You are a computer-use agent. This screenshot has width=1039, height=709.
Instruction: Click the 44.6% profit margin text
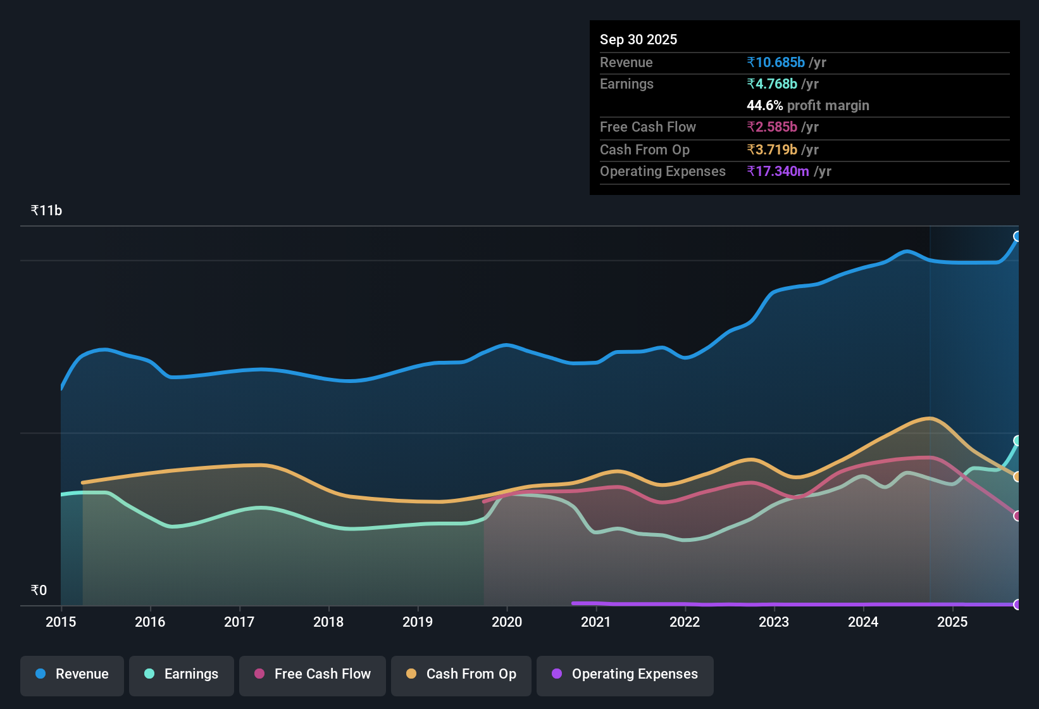808,105
